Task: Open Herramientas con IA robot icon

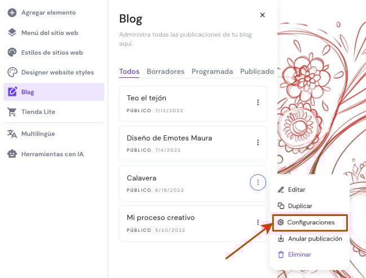Action: (12, 153)
